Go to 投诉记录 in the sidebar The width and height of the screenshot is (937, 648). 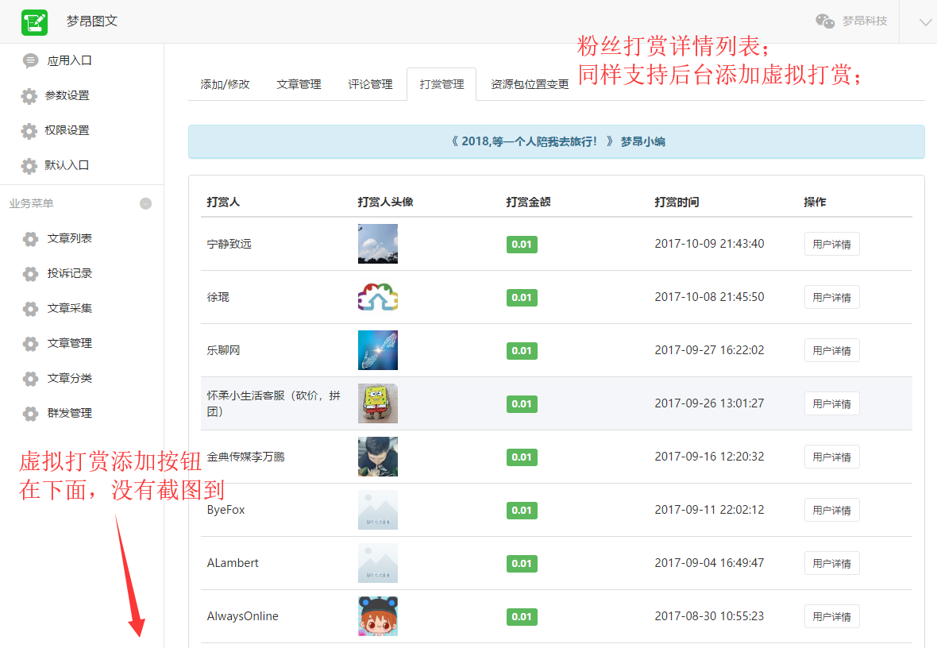69,274
